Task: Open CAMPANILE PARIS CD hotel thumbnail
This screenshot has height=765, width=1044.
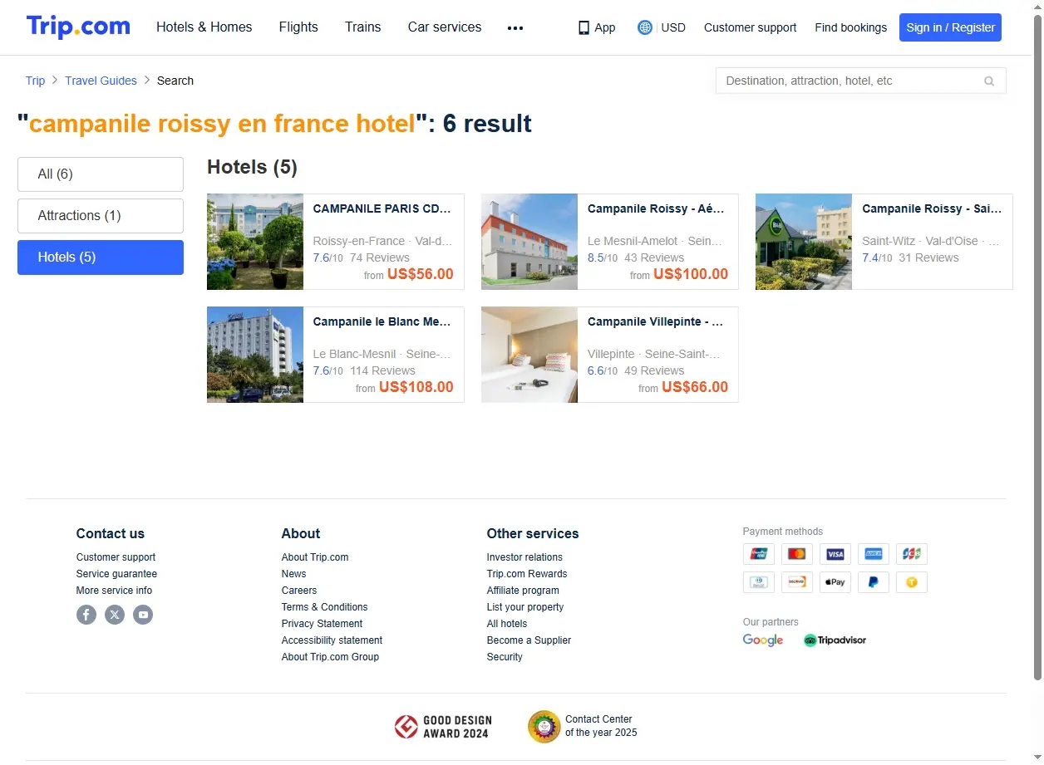Action: pyautogui.click(x=255, y=242)
